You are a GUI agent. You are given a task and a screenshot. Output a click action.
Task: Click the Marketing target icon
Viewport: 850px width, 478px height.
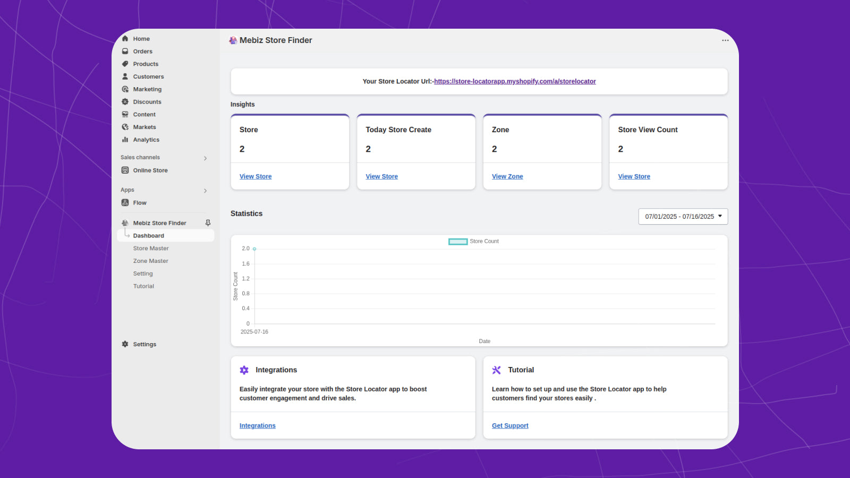coord(125,89)
